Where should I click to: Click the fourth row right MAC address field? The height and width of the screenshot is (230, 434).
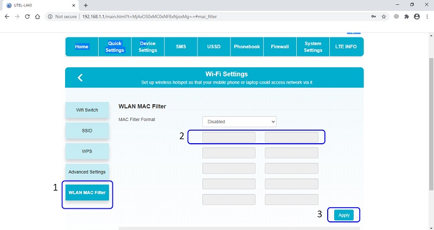coord(291,184)
